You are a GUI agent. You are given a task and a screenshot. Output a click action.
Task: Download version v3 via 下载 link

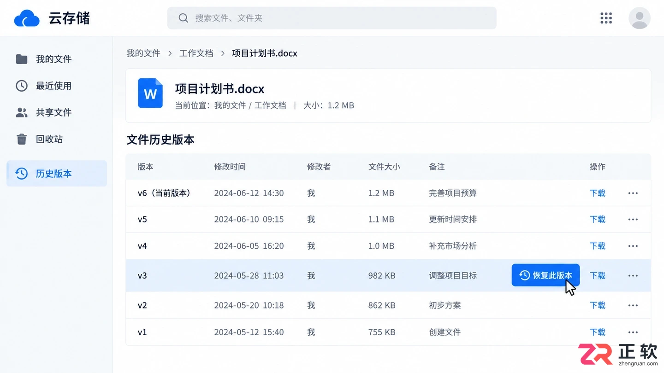(598, 276)
